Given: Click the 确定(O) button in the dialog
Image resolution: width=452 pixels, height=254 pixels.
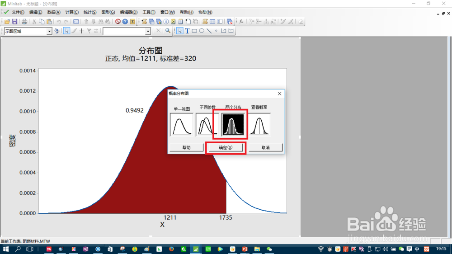Looking at the screenshot, I should tap(226, 148).
